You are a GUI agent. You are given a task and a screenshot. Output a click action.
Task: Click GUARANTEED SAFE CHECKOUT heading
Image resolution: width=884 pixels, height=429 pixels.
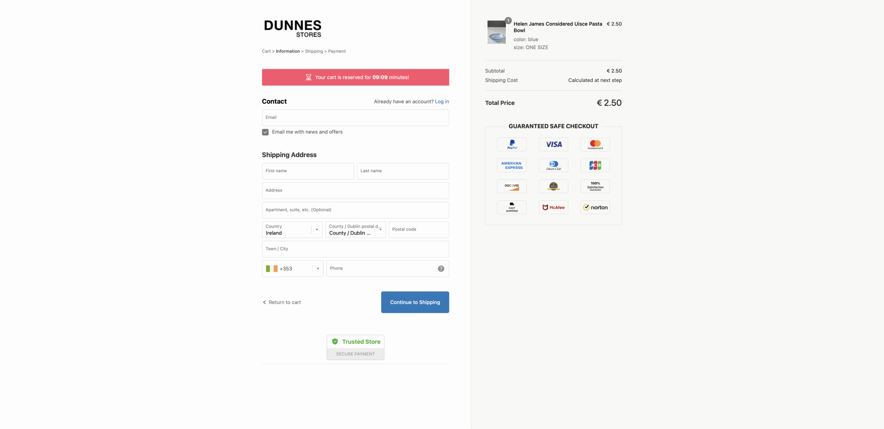pos(553,126)
